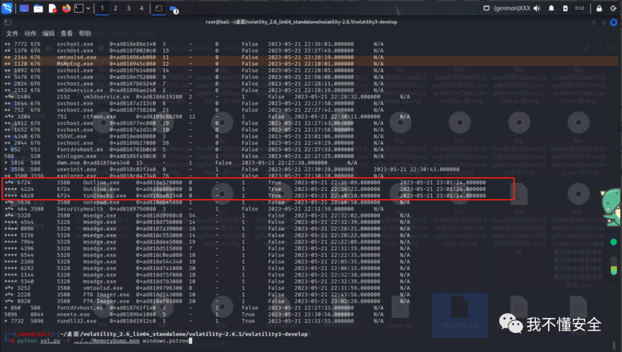Open the 帮助 (Help) menu
Image resolution: width=622 pixels, height=352 pixels.
pyautogui.click(x=85, y=34)
